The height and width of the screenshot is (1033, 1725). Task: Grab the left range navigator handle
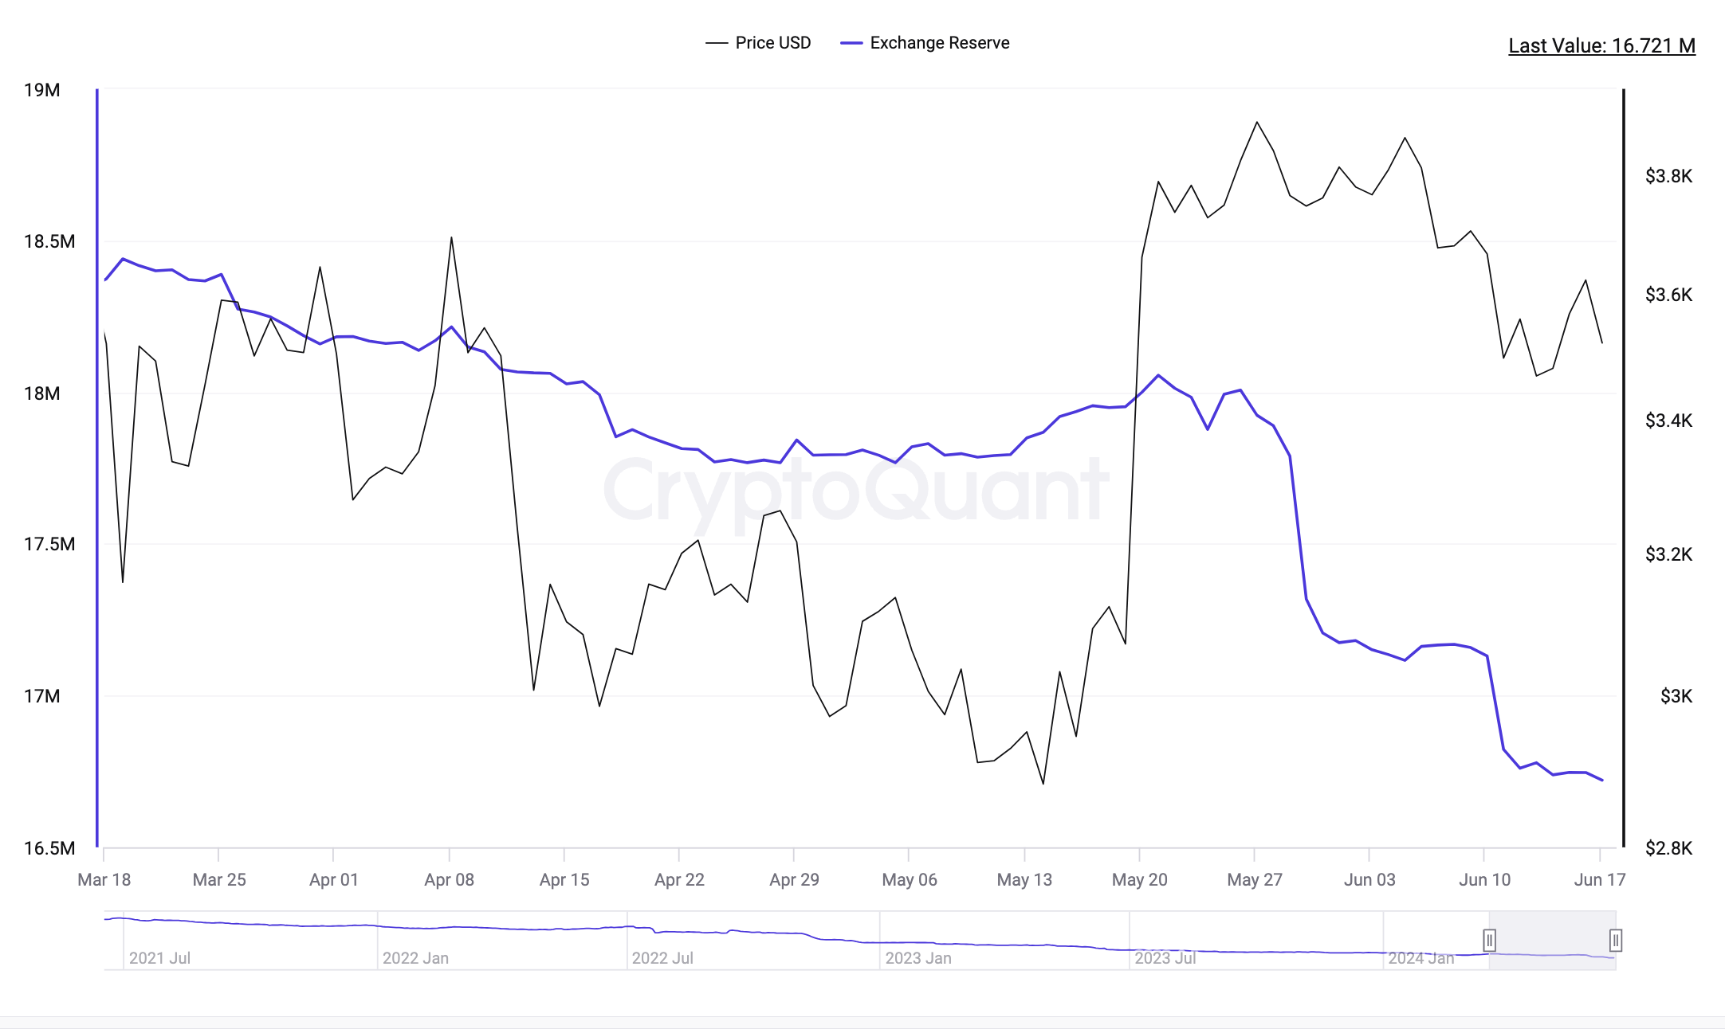pyautogui.click(x=1489, y=941)
